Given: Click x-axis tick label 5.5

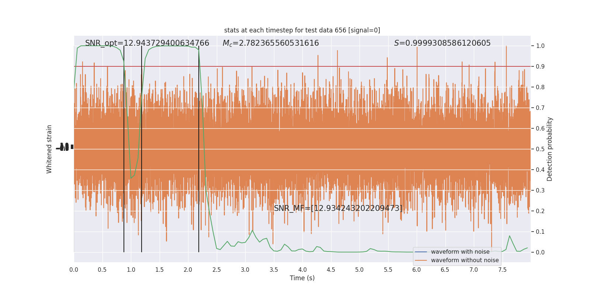Looking at the screenshot, I should [388, 270].
